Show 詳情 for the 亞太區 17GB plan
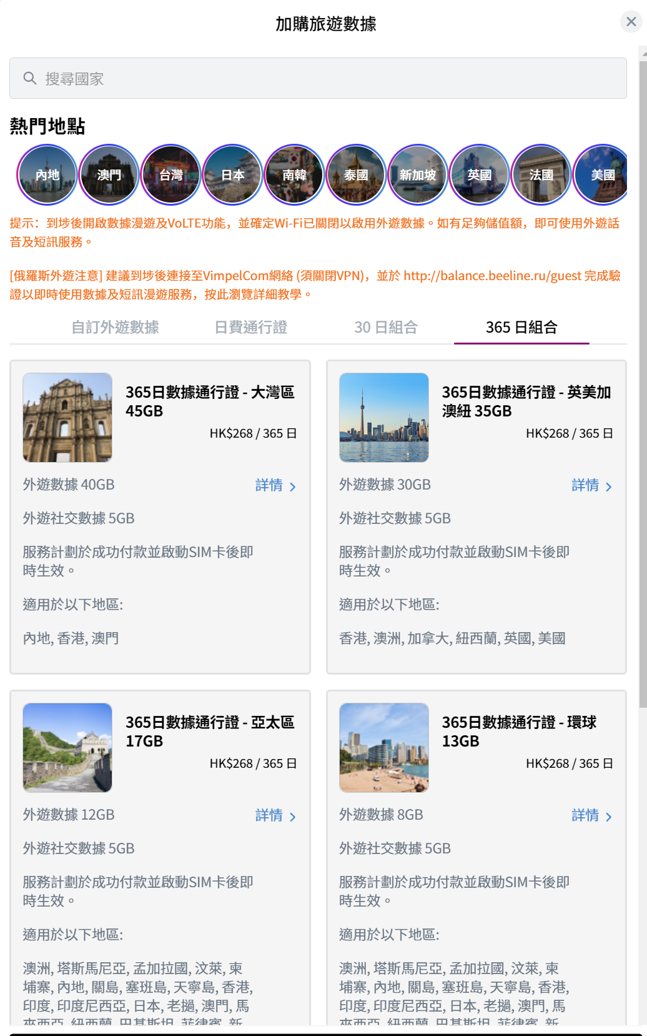The height and width of the screenshot is (1036, 647). point(275,815)
